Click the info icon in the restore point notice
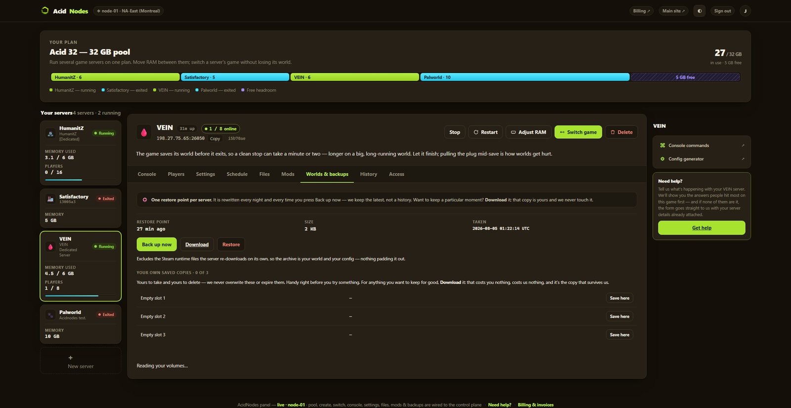This screenshot has width=791, height=408. pyautogui.click(x=145, y=200)
